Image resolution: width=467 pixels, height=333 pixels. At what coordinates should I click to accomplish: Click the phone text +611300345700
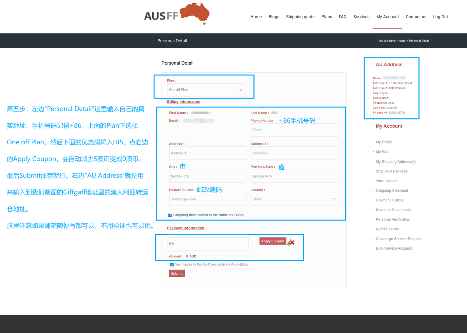click(394, 113)
